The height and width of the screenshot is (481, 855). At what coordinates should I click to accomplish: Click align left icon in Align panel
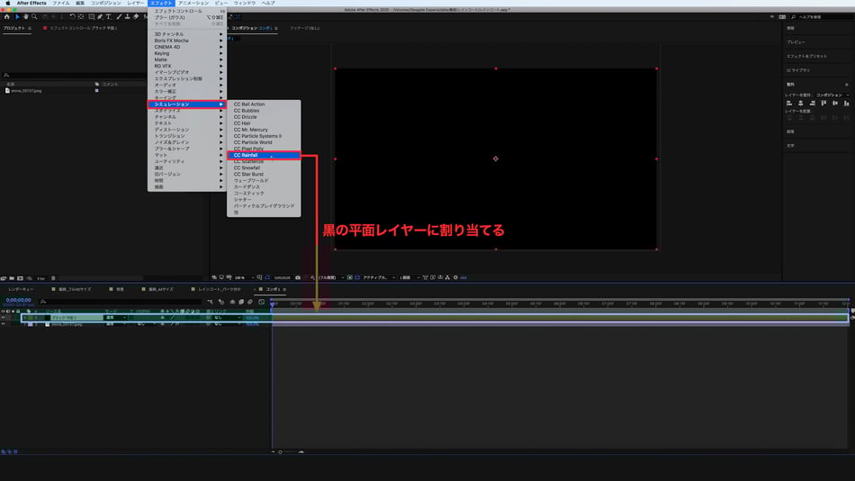click(x=789, y=103)
